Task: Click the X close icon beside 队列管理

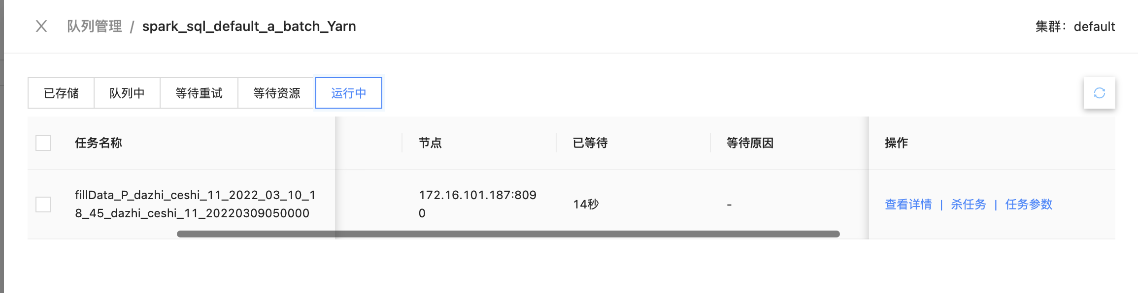Action: tap(41, 26)
